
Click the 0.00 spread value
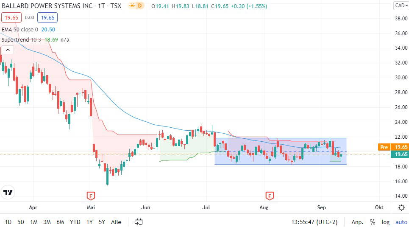pyautogui.click(x=30, y=17)
